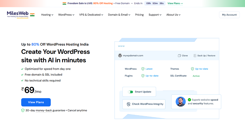Image resolution: width=245 pixels, height=136 pixels.
Task: Click the shield icon beside Latest
Action: (x=143, y=69)
